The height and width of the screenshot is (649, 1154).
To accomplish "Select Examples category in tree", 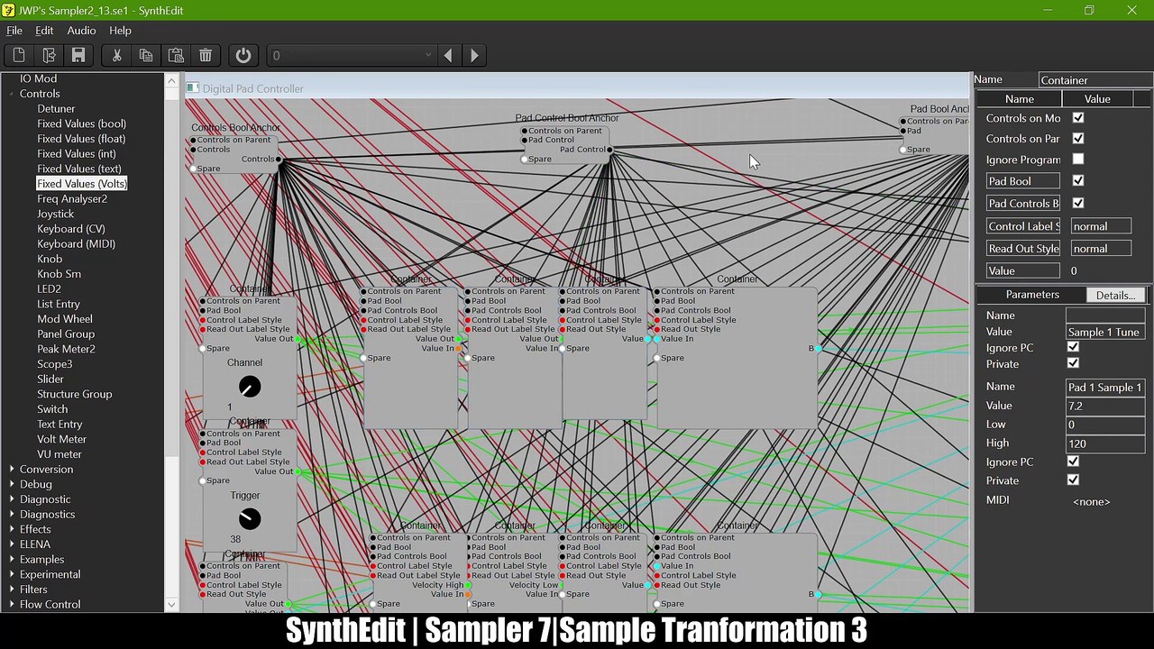I will pos(41,560).
